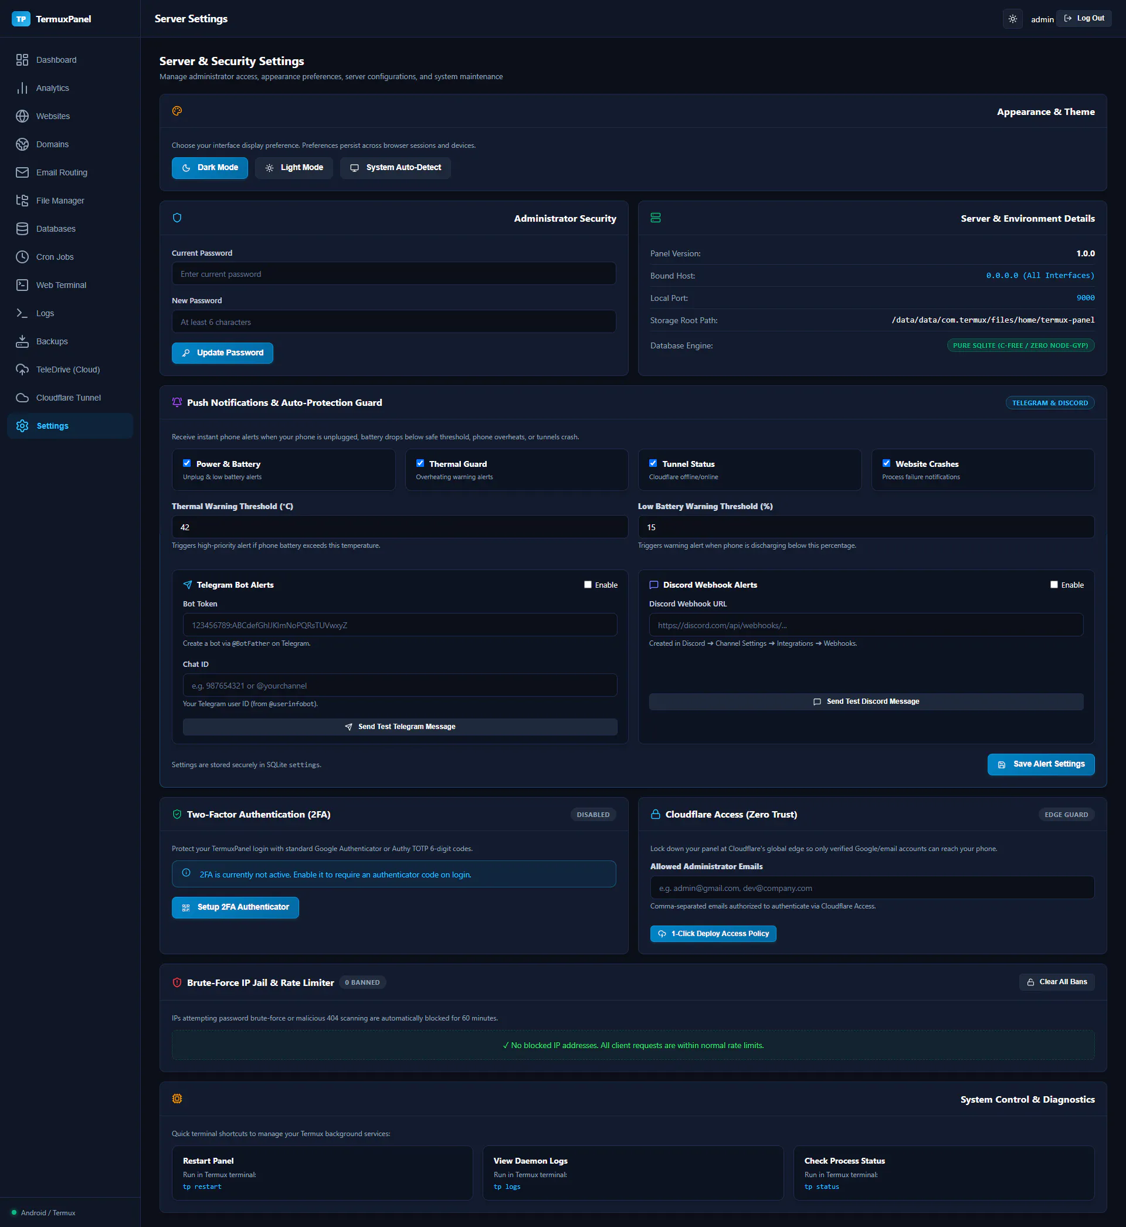Click the Telegram Bot Token field
The image size is (1126, 1227).
click(400, 625)
